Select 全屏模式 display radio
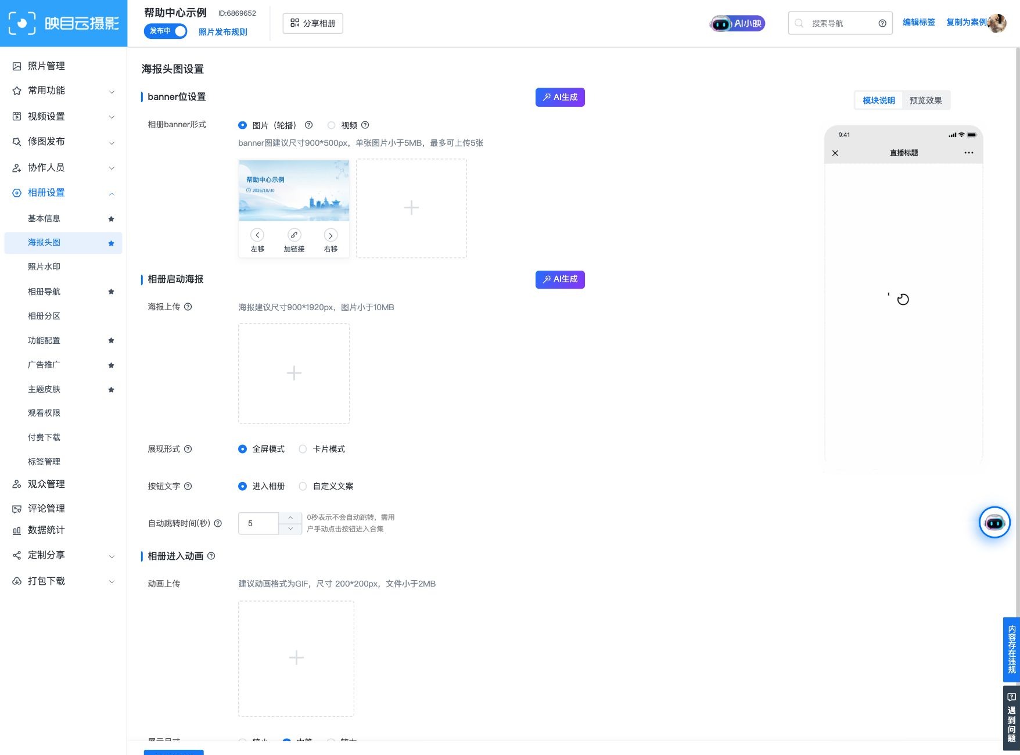 coord(243,449)
